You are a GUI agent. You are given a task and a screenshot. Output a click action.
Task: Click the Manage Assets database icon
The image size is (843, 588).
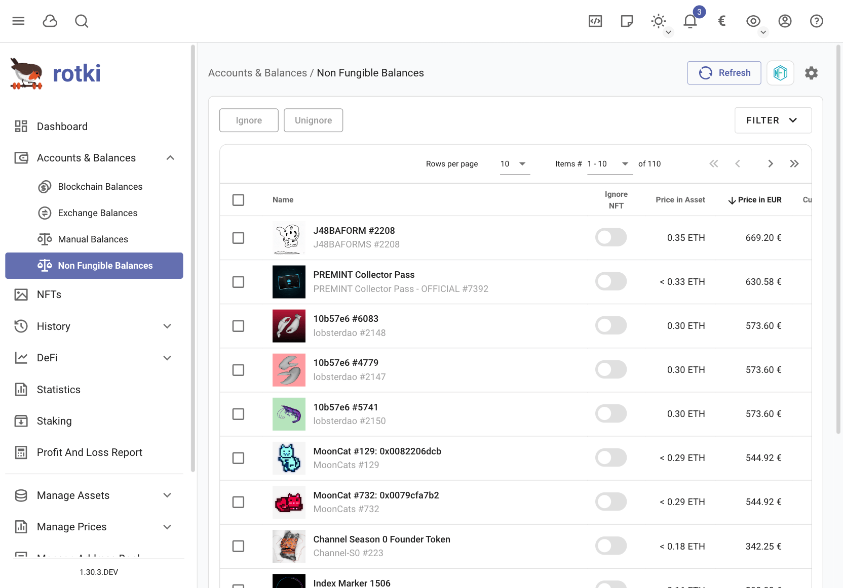(x=21, y=495)
